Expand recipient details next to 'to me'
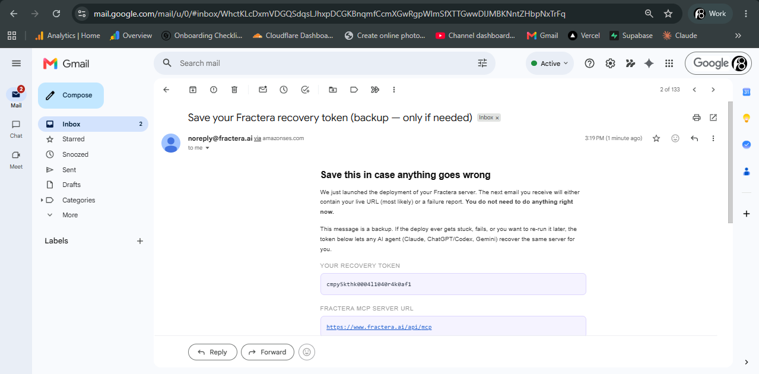The height and width of the screenshot is (374, 759). pyautogui.click(x=207, y=148)
